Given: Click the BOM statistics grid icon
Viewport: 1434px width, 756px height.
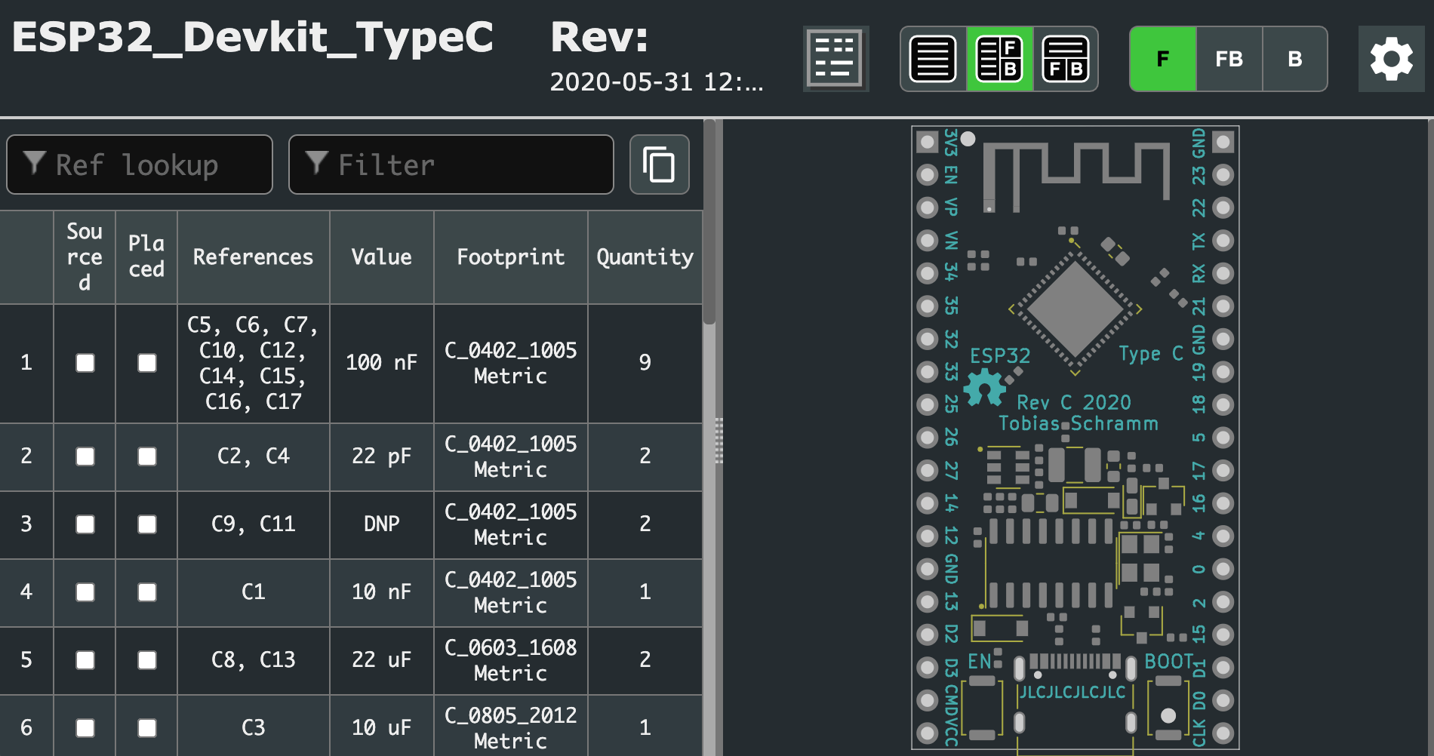Looking at the screenshot, I should click(835, 59).
